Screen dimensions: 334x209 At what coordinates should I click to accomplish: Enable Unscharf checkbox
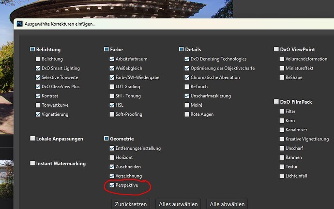(282, 148)
